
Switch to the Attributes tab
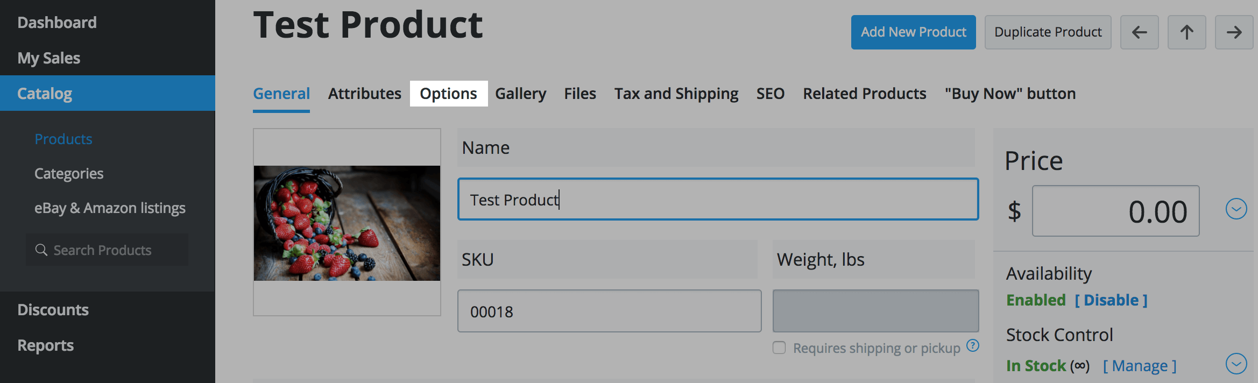(365, 94)
